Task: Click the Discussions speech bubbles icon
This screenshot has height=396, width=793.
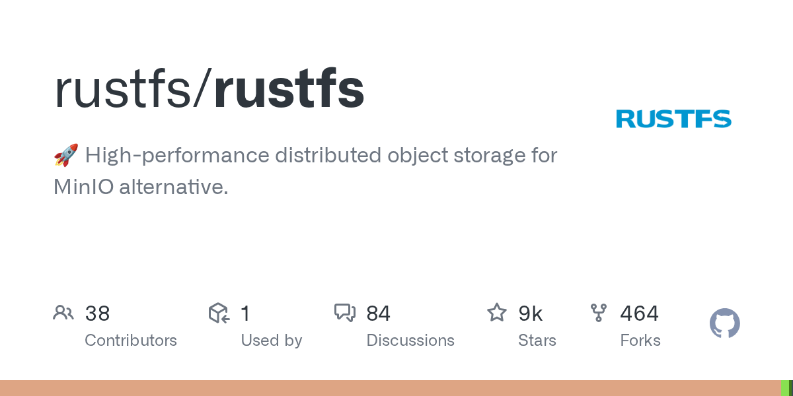Action: (345, 313)
